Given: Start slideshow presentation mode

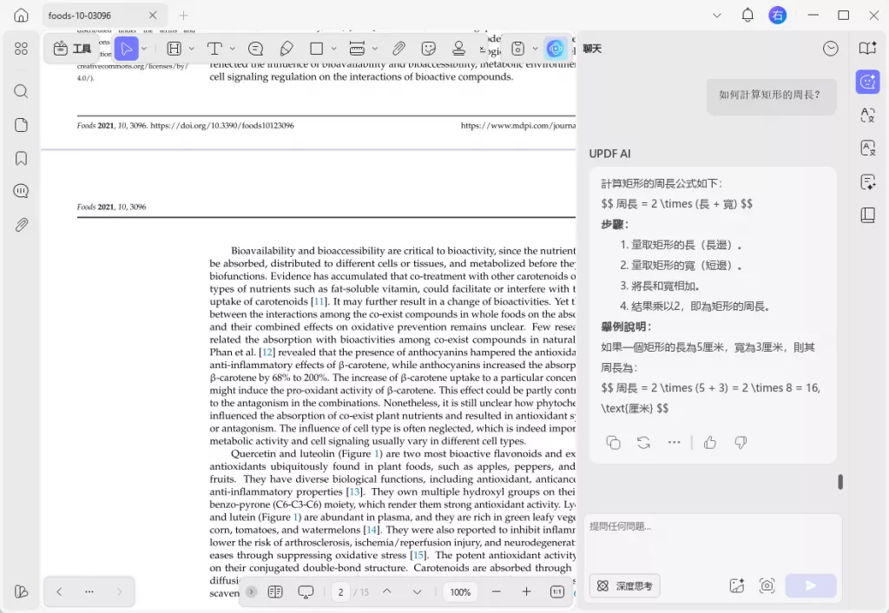Looking at the screenshot, I should click(x=306, y=592).
